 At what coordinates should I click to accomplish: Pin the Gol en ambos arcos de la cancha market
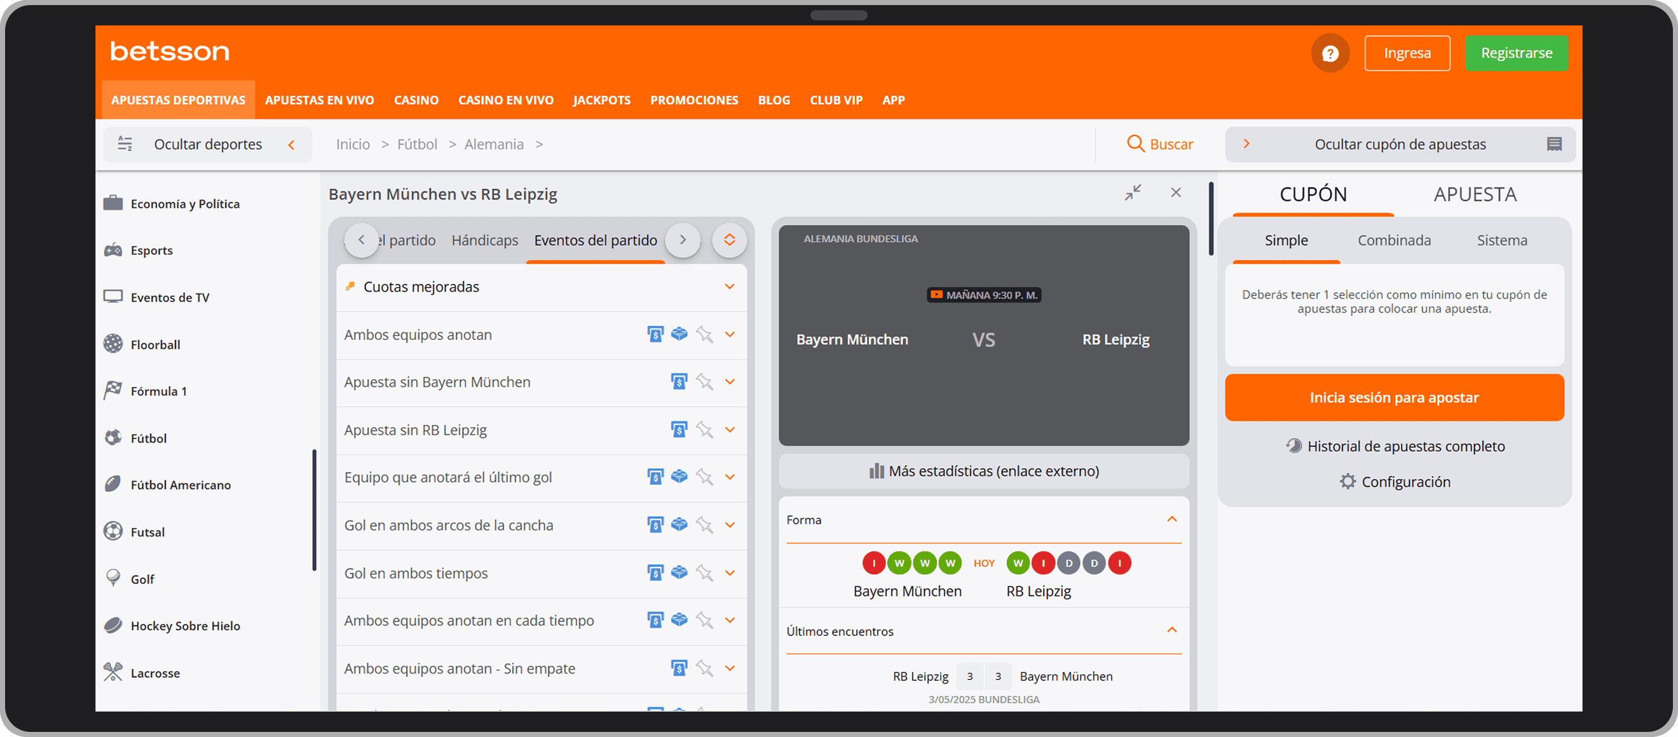tap(704, 525)
